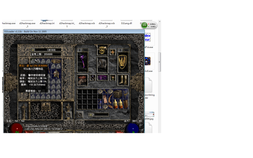Select the blue tome in inventory
The image size is (253, 158).
point(125,94)
